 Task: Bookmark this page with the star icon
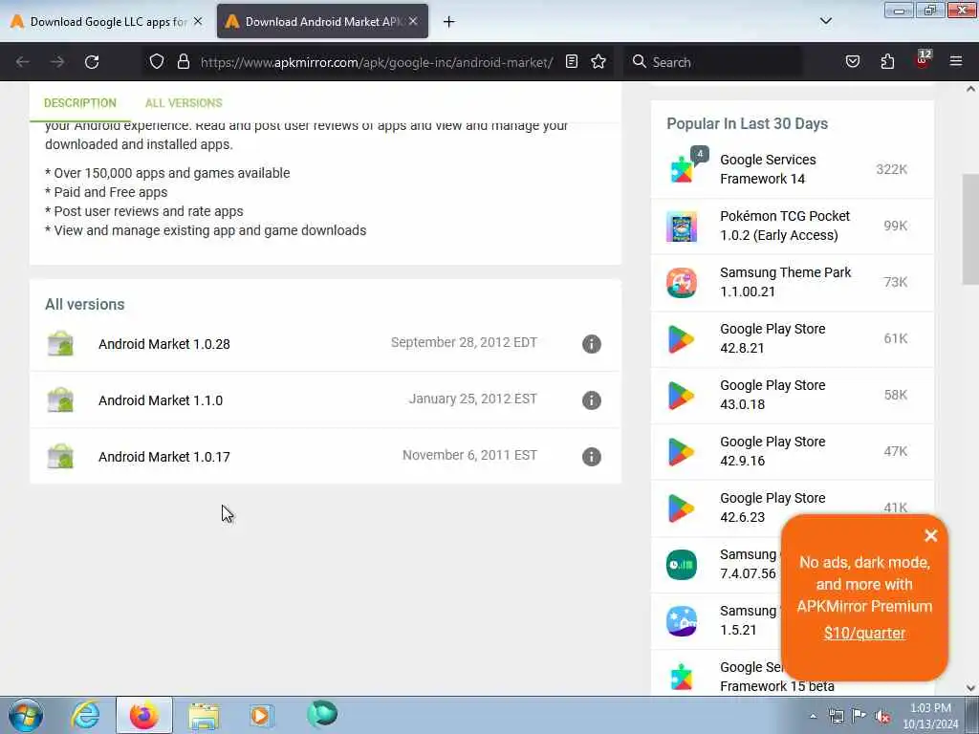(x=598, y=61)
